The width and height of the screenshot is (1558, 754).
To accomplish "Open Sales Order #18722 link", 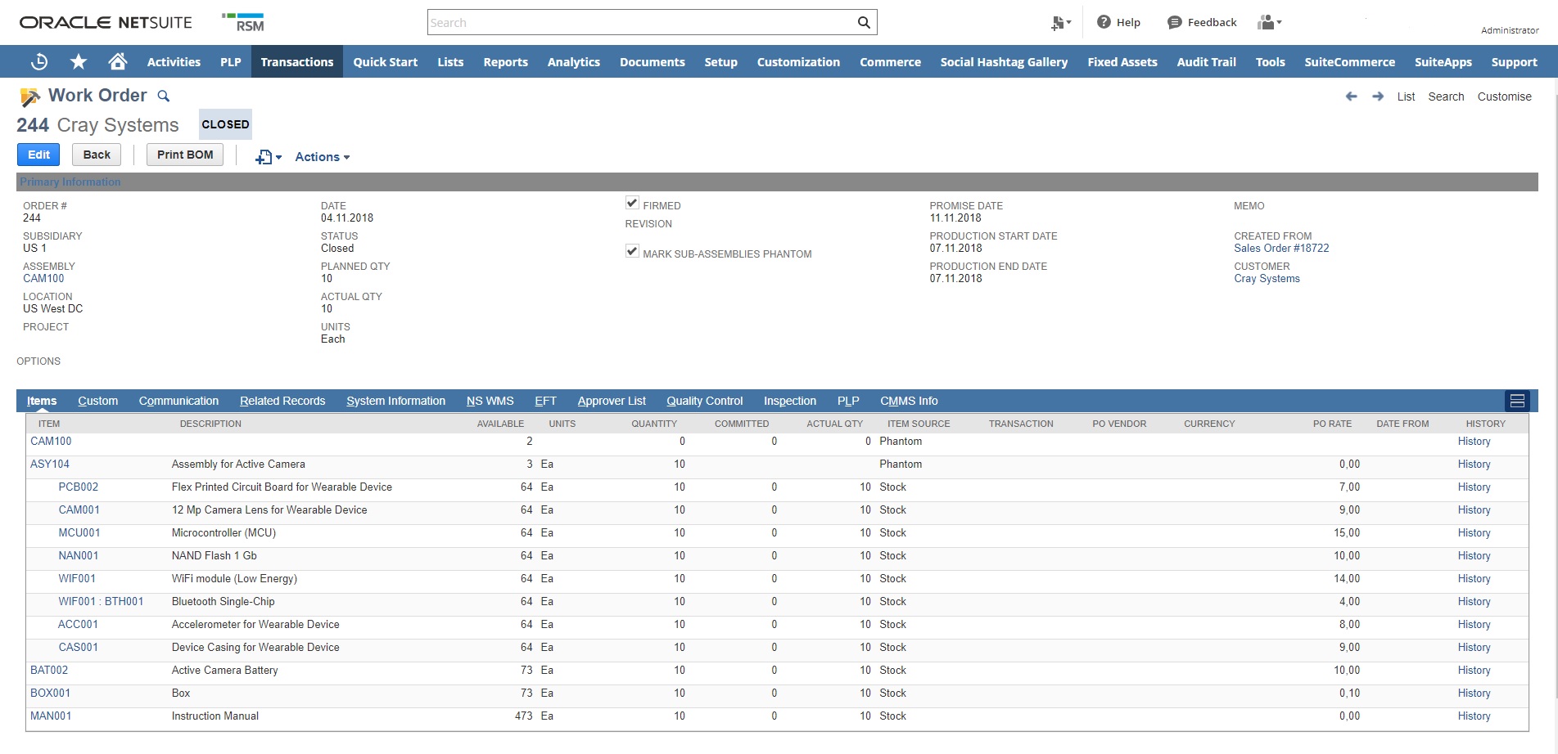I will point(1281,249).
